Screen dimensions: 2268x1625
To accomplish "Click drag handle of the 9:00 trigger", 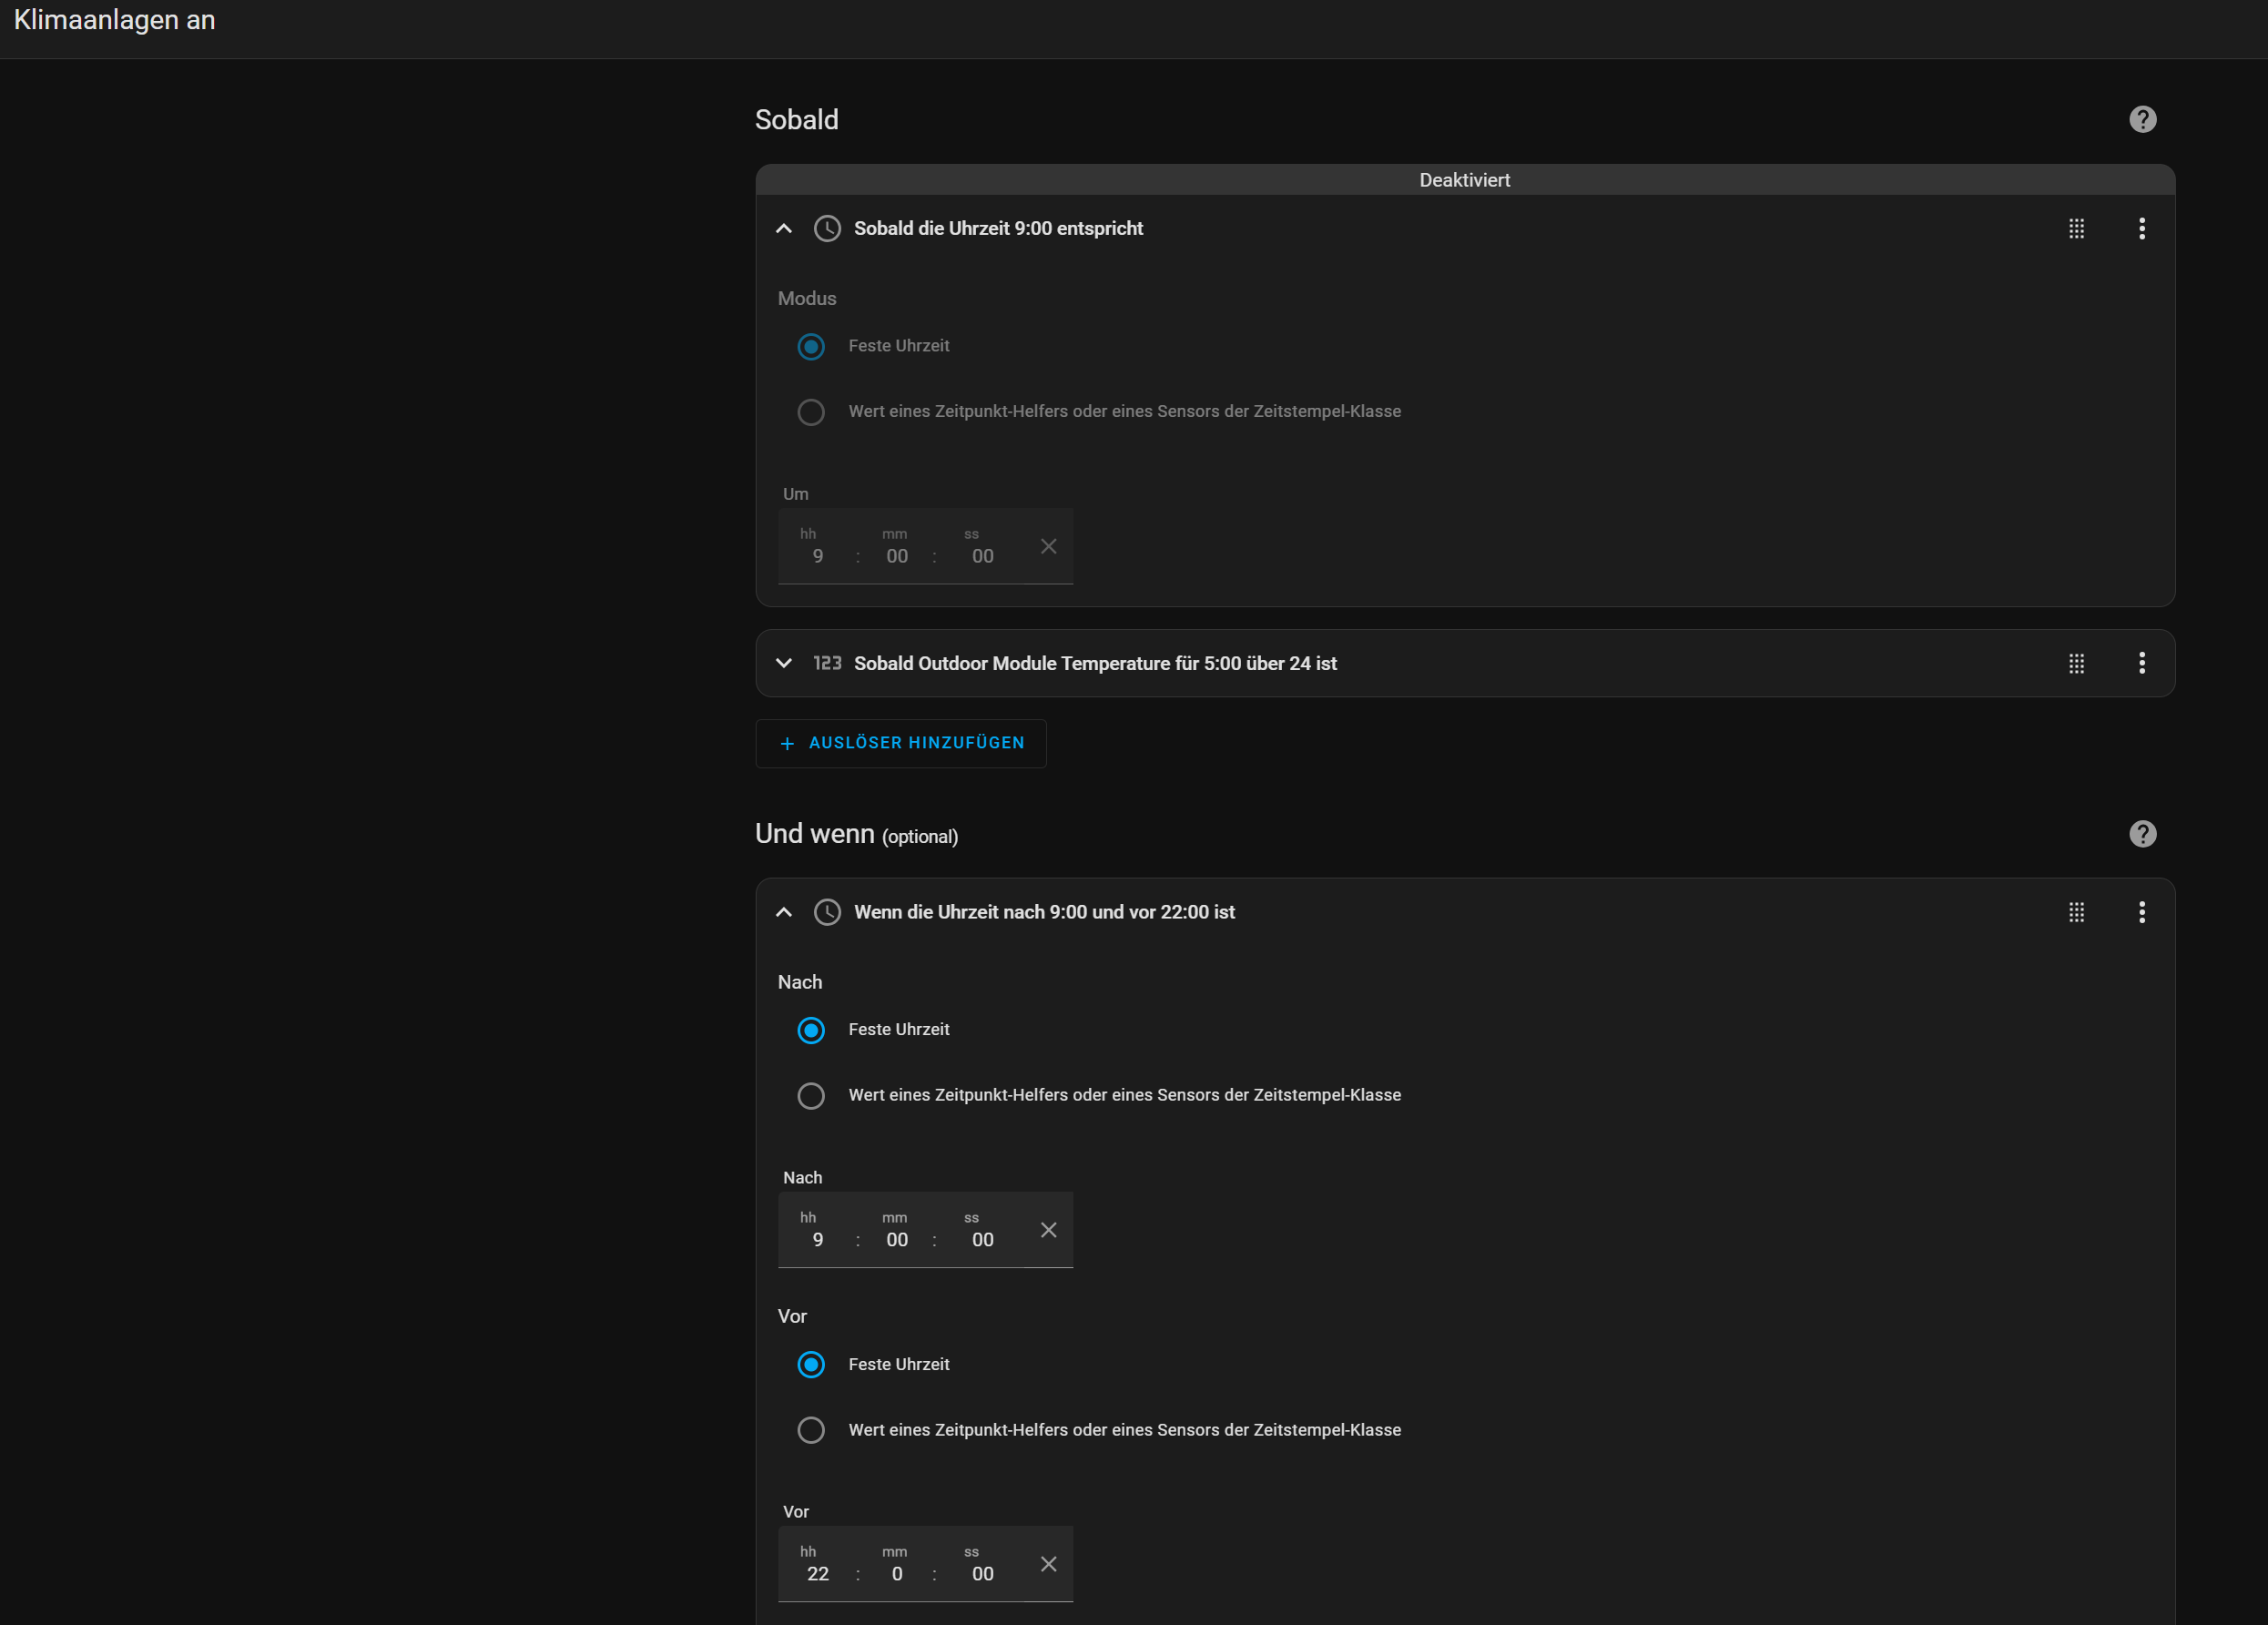I will click(x=2076, y=229).
